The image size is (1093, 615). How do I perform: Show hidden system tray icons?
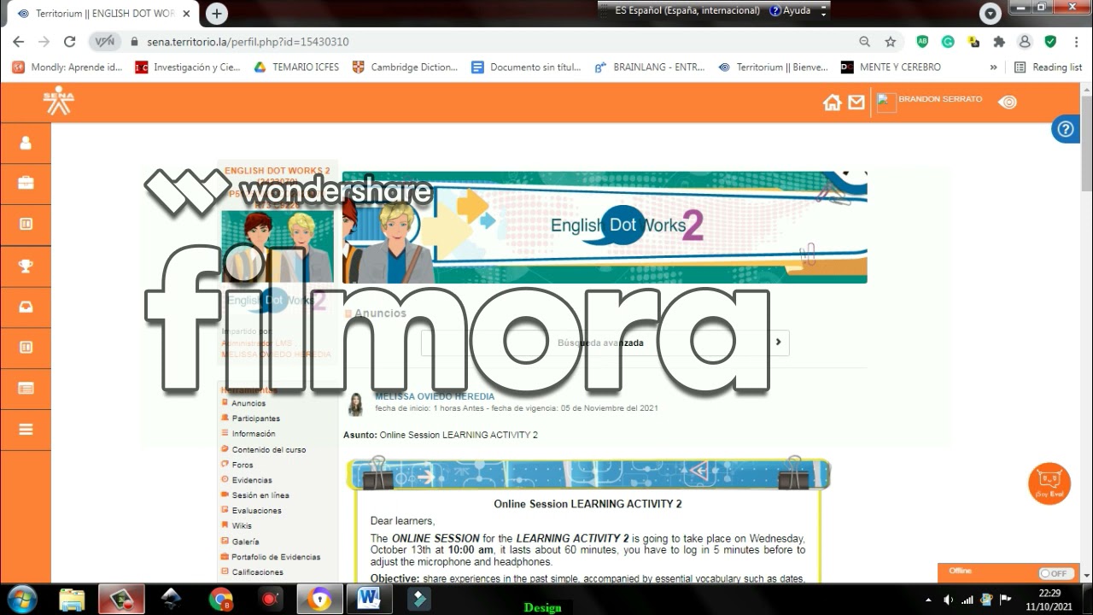pos(928,600)
